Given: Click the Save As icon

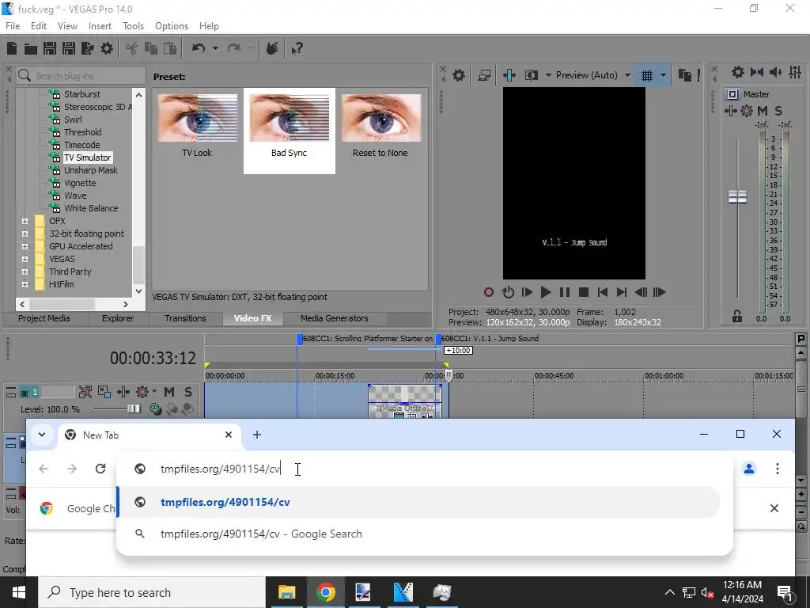Looking at the screenshot, I should point(69,48).
